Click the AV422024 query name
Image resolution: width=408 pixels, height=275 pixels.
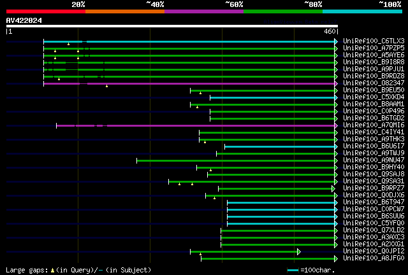tap(24, 20)
